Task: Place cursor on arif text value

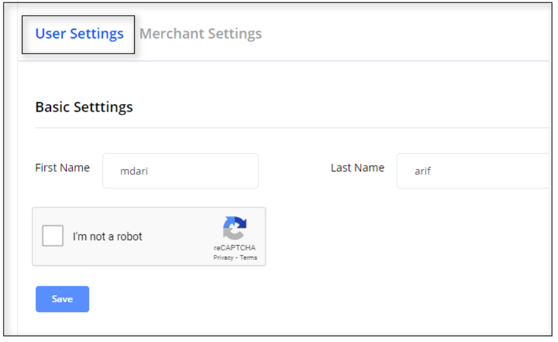Action: 423,171
